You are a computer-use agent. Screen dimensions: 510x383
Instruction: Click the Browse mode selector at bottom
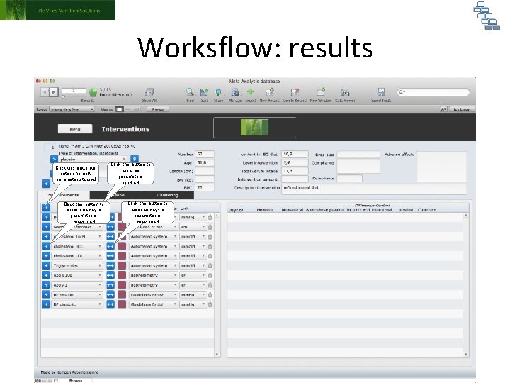tap(76, 380)
